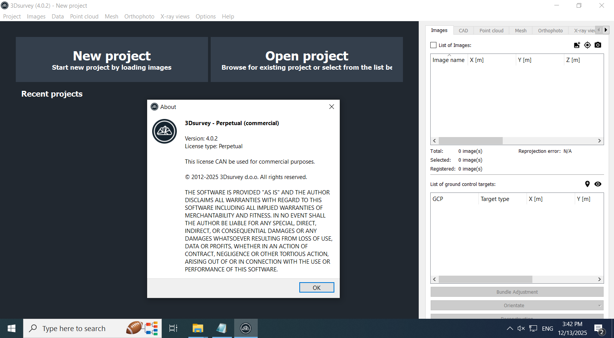
Task: Open the Mesh menu
Action: pos(111,17)
